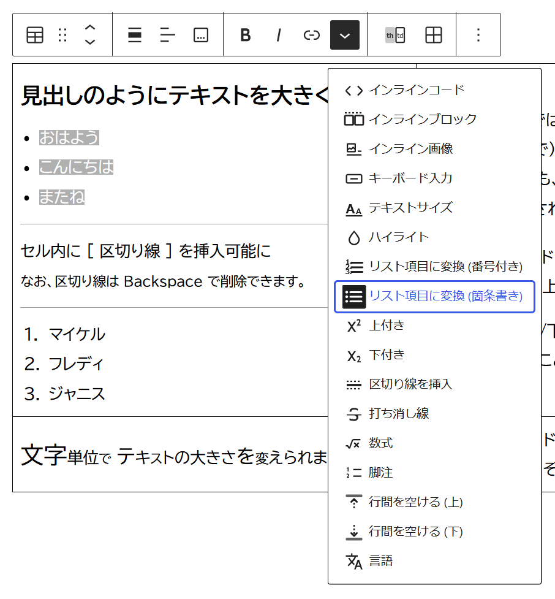Click numbered item フレディ
The image size is (555, 599).
point(75,364)
